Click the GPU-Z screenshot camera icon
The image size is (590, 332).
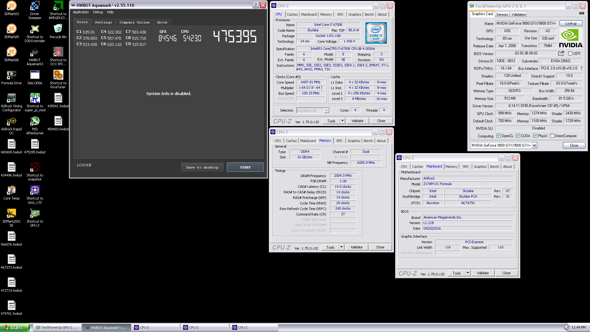[581, 13]
